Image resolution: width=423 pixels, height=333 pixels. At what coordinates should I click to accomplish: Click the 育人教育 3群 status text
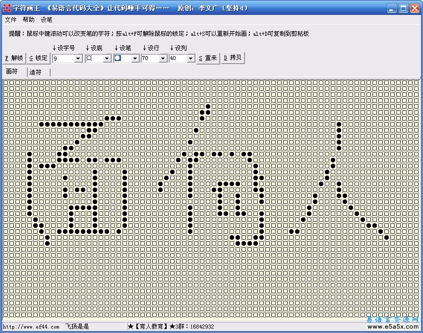171,327
